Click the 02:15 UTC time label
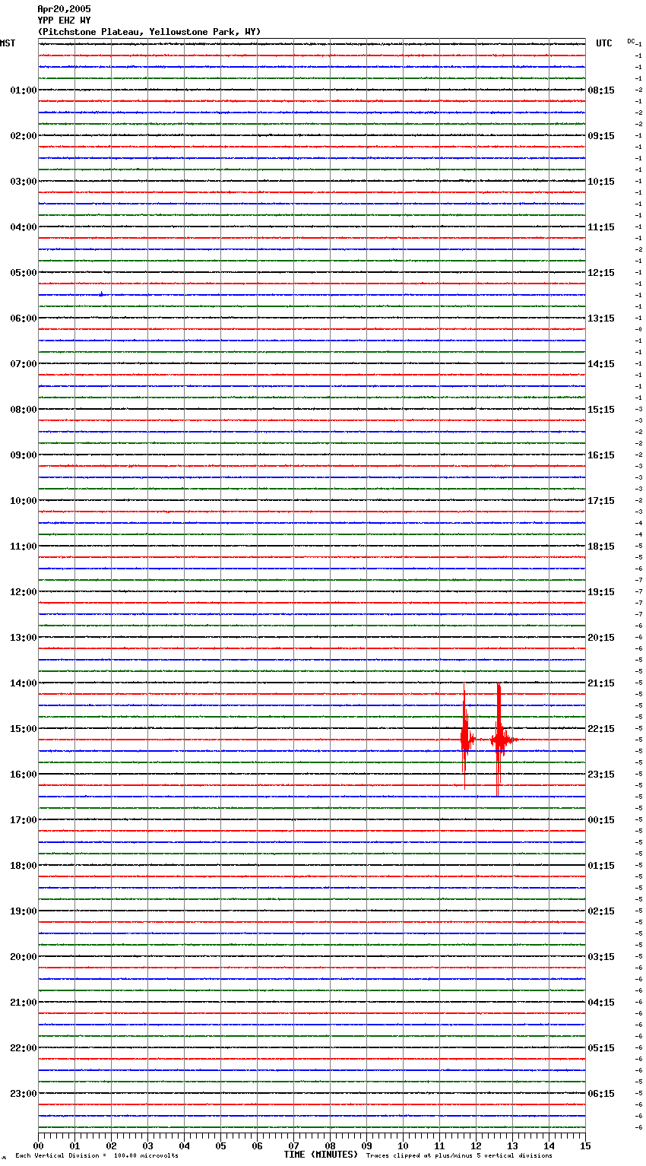Image resolution: width=646 pixels, height=1166 pixels. click(x=601, y=911)
